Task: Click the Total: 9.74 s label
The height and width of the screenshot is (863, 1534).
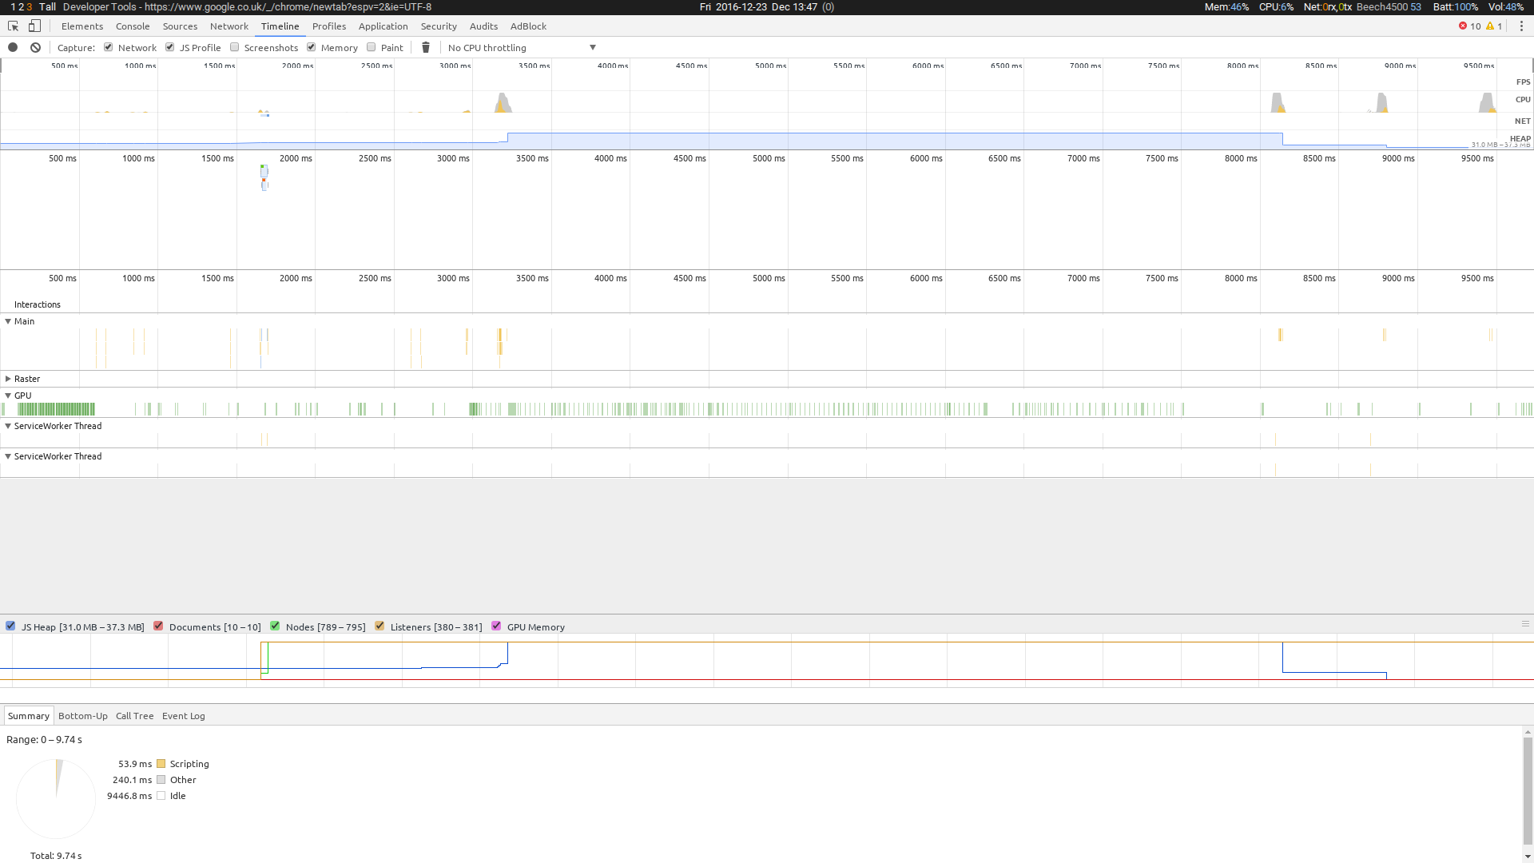Action: pyautogui.click(x=56, y=856)
